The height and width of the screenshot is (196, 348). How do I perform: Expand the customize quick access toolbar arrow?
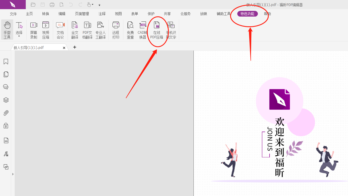point(99,5)
